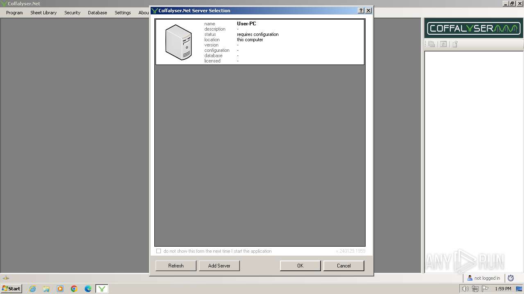
Task: Close the Server Selection dialog
Action: 368,11
